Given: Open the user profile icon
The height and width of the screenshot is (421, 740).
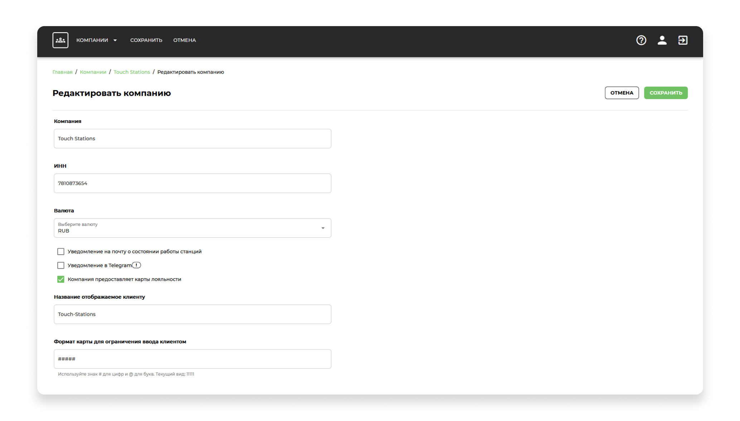Looking at the screenshot, I should point(662,40).
